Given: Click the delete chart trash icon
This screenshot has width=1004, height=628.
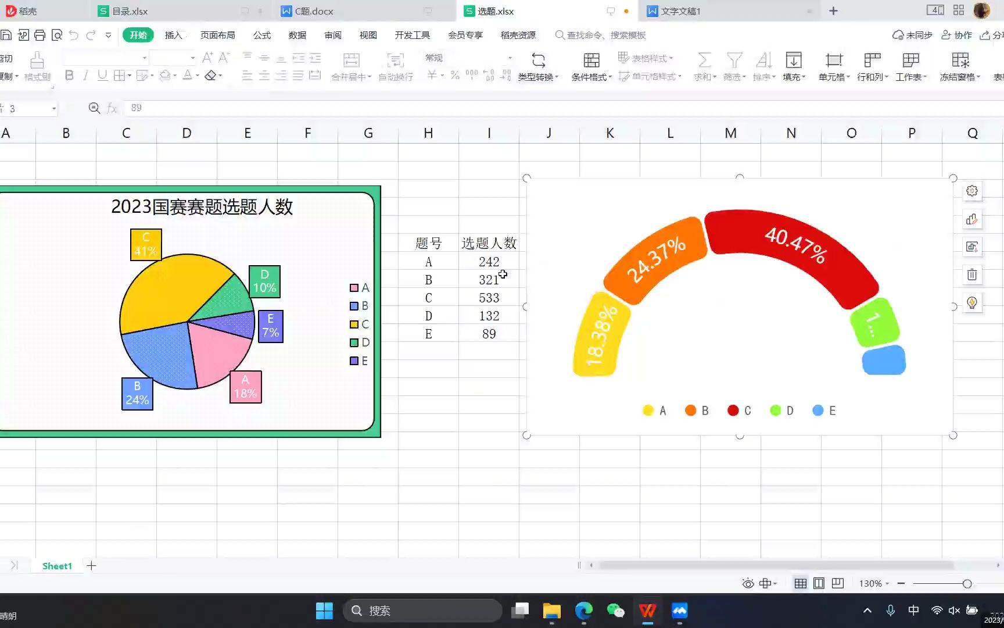Looking at the screenshot, I should [x=972, y=274].
